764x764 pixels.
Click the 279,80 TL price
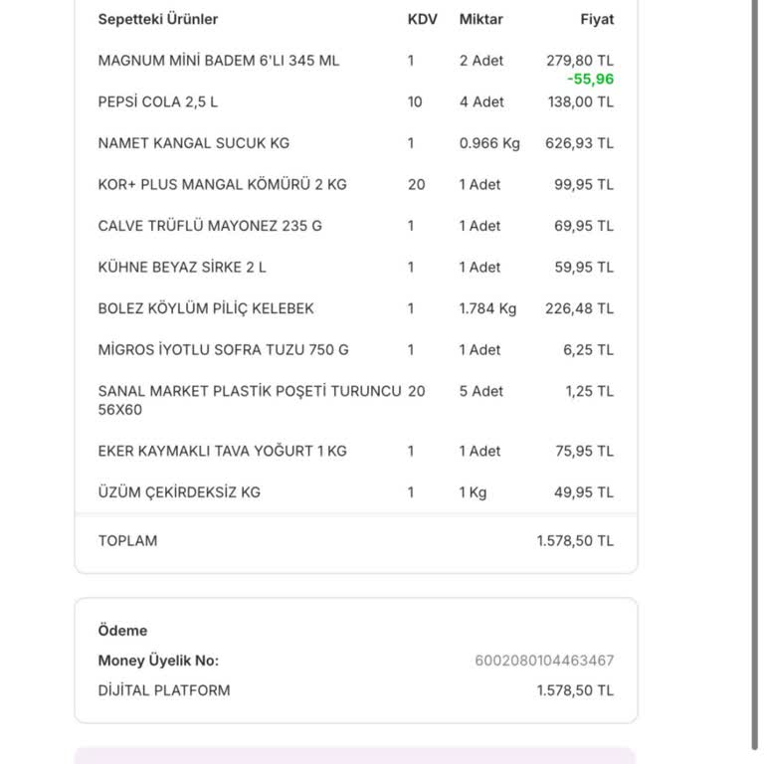(x=580, y=61)
